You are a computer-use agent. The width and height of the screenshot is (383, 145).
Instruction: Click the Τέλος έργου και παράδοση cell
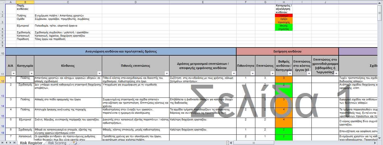coord(68,39)
